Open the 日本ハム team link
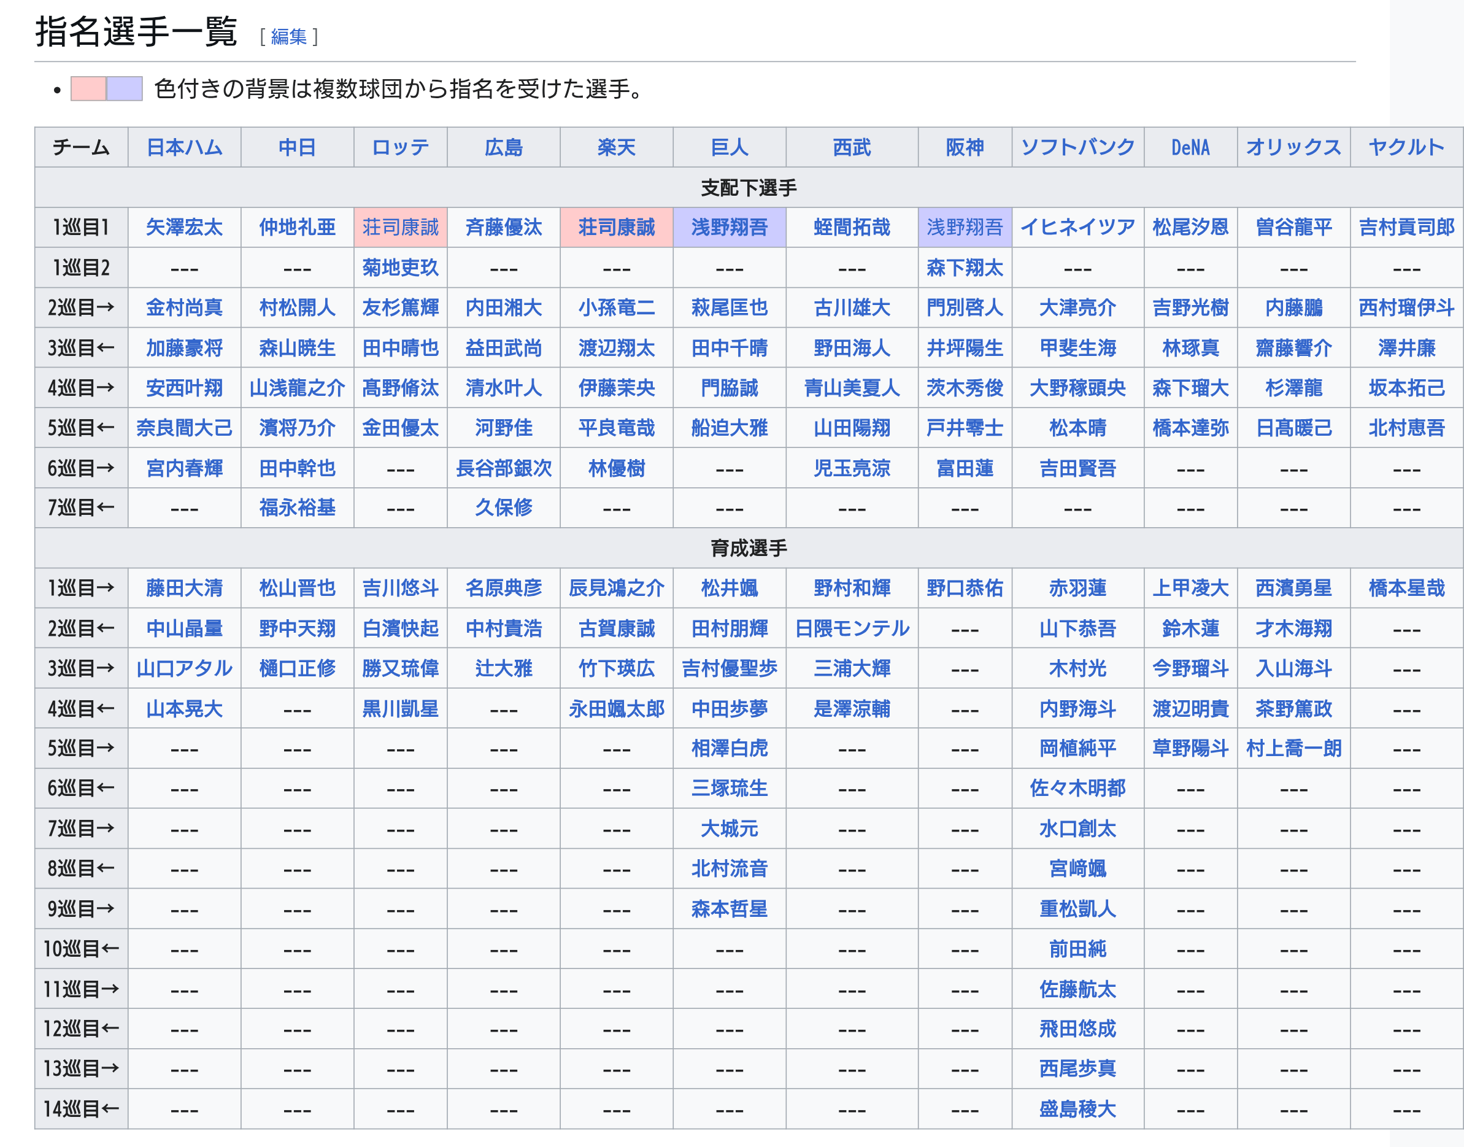1464x1147 pixels. (184, 147)
